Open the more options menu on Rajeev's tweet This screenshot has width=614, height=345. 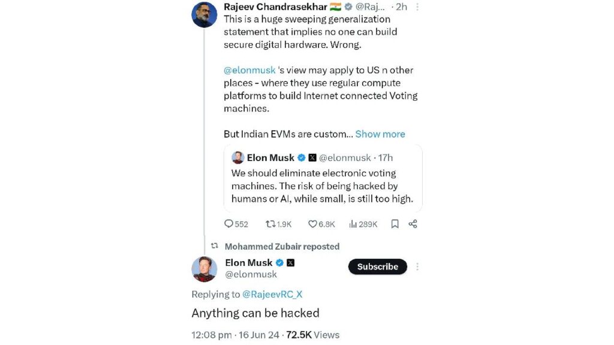point(417,7)
